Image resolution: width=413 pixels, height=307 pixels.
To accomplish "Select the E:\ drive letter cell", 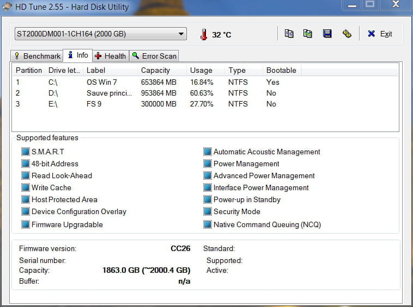I will tap(53, 104).
